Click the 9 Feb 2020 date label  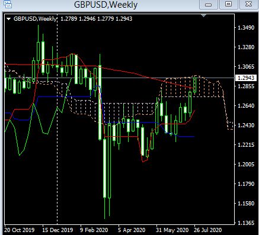click(x=94, y=230)
